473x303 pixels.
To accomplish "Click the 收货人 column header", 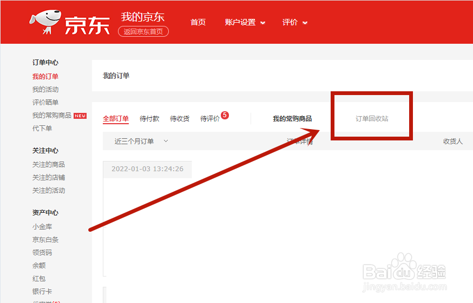I will point(453,142).
